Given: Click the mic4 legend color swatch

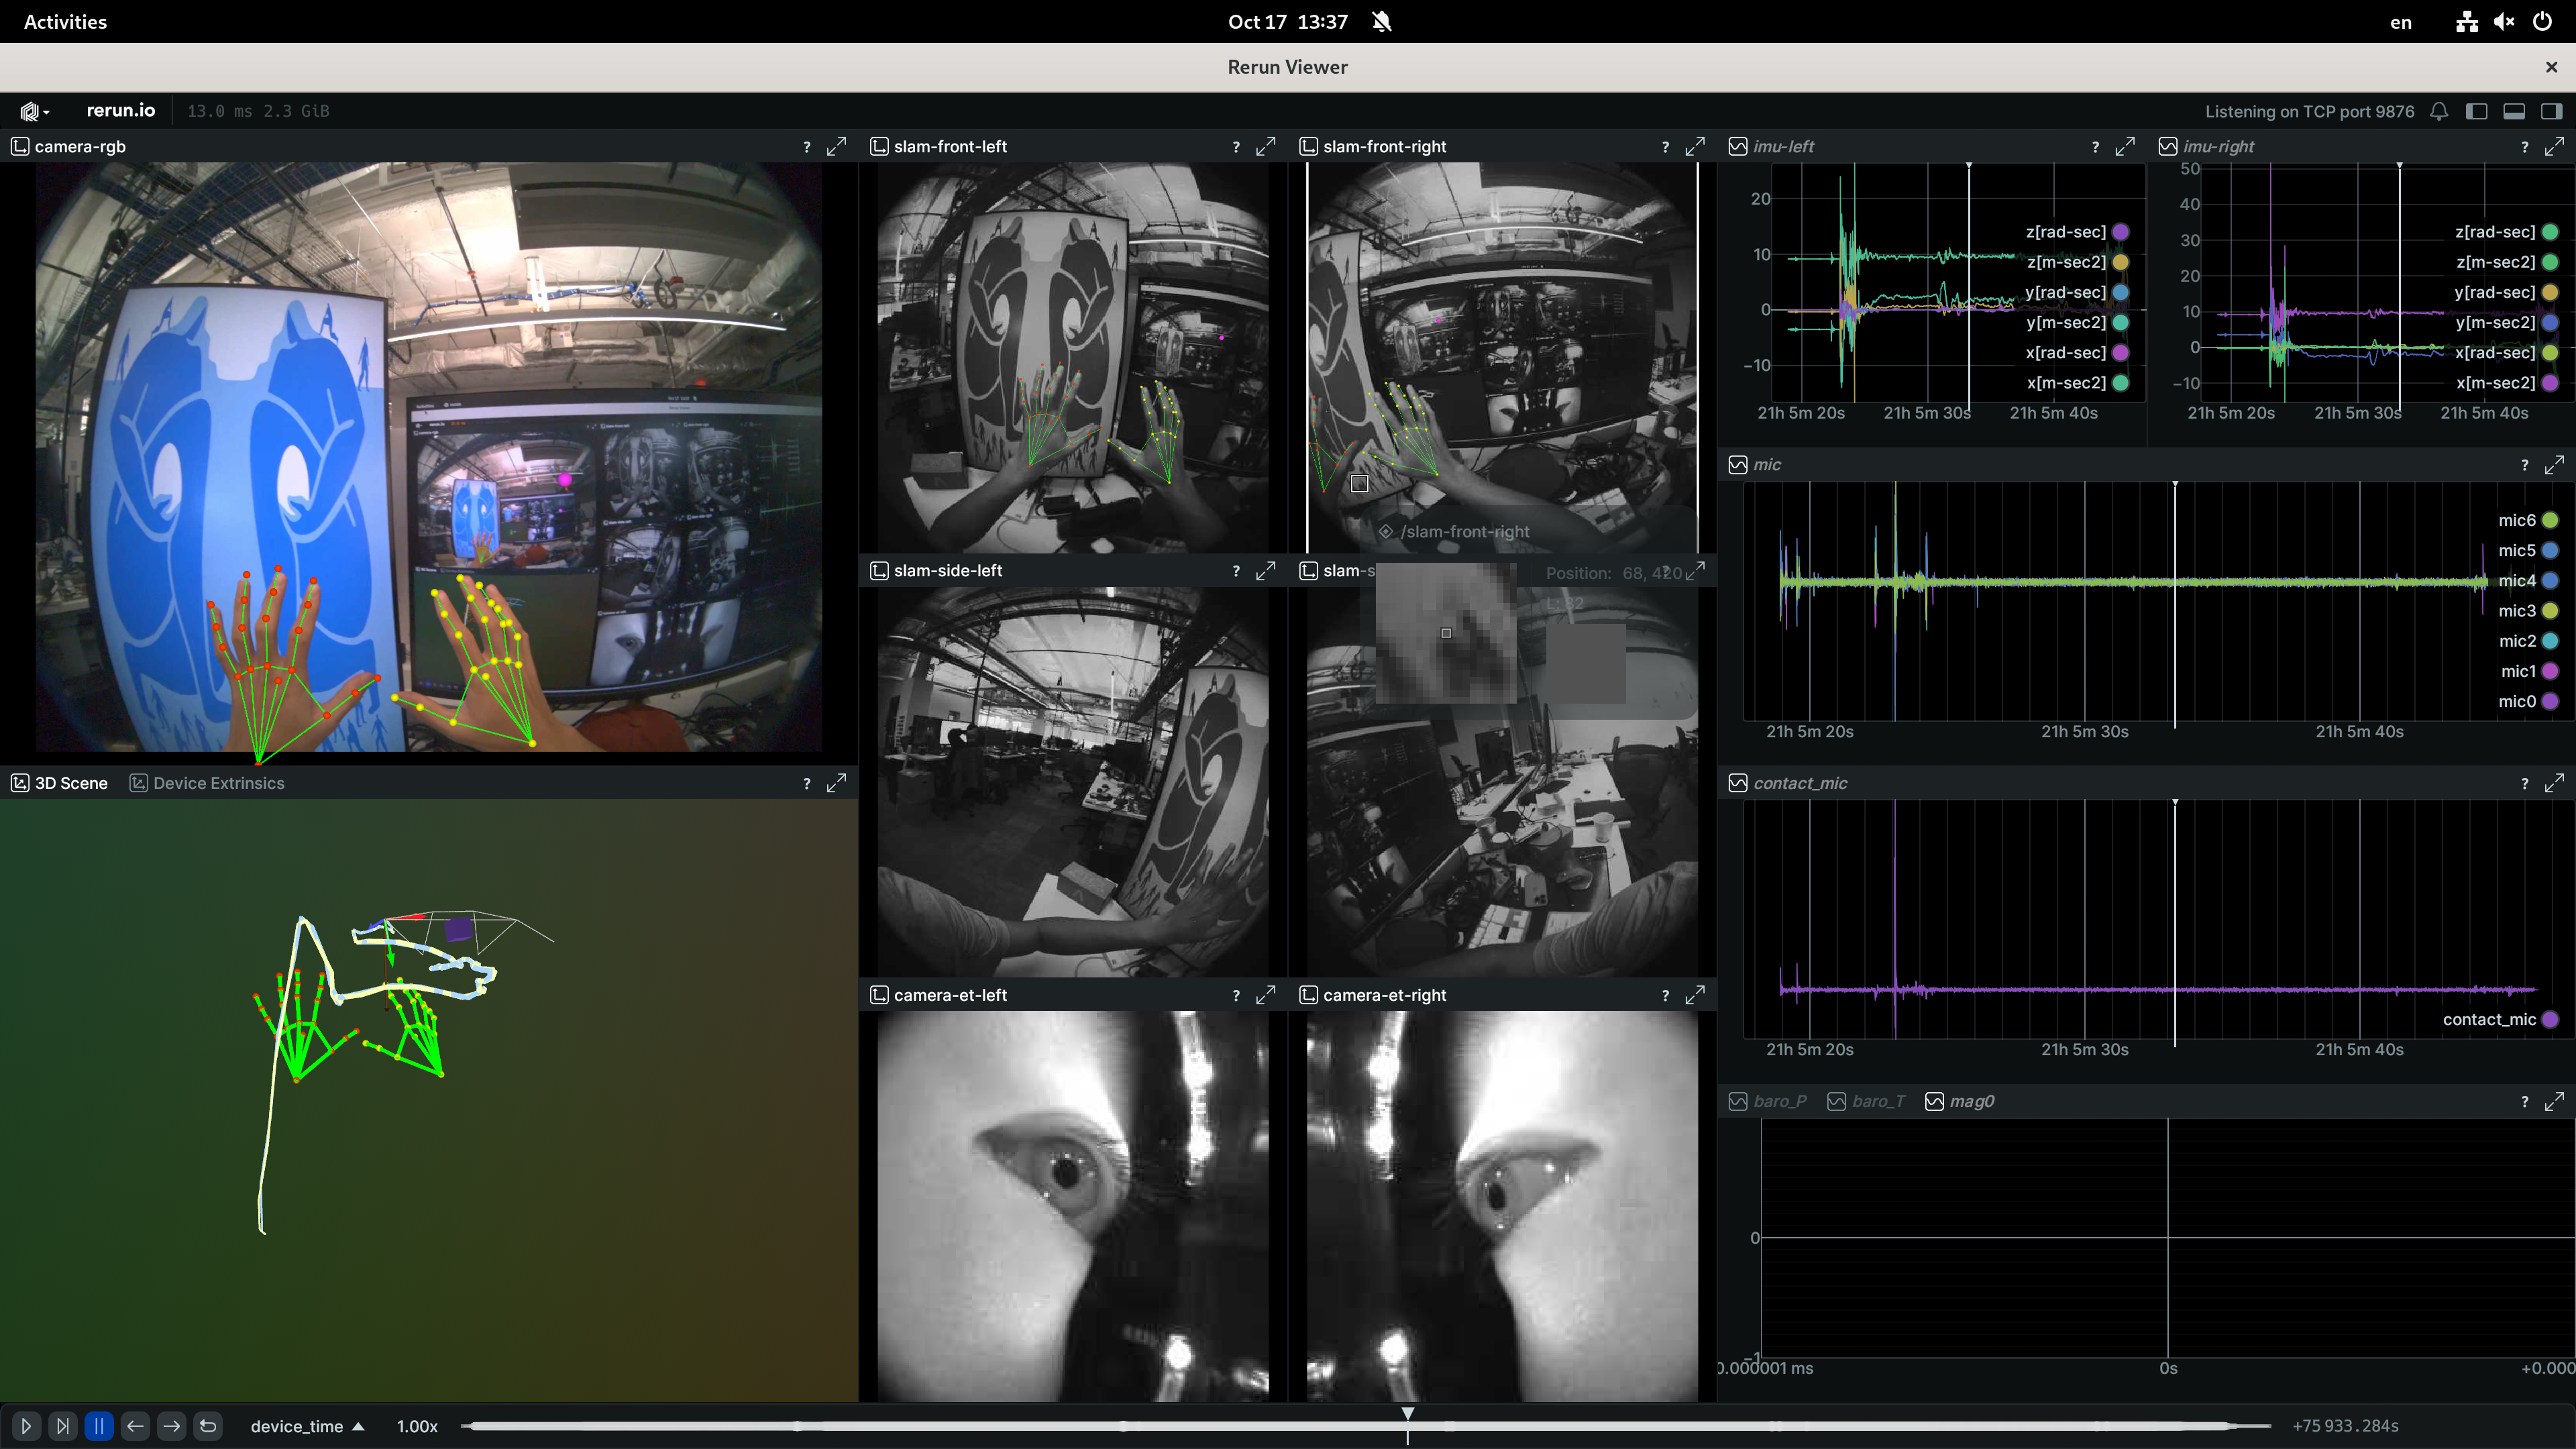Looking at the screenshot, I should coord(2552,580).
